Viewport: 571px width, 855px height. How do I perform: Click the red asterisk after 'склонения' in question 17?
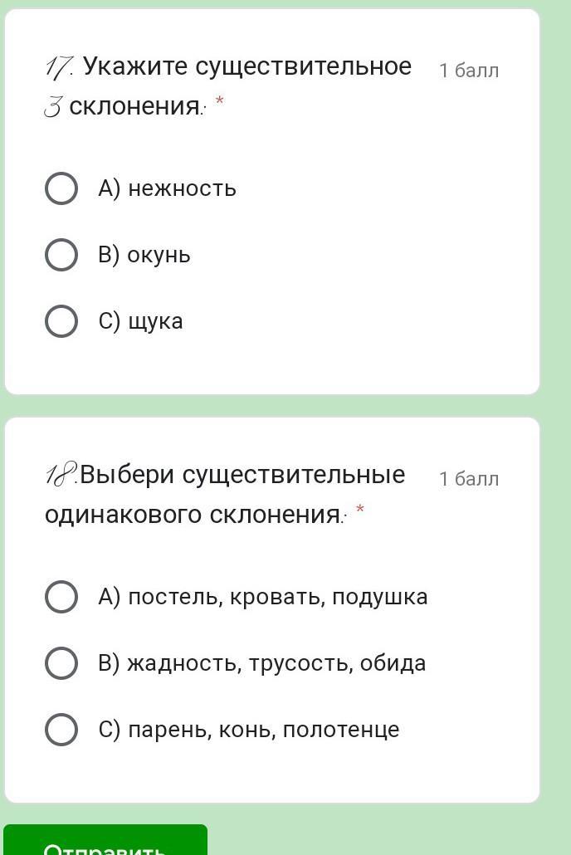(220, 101)
